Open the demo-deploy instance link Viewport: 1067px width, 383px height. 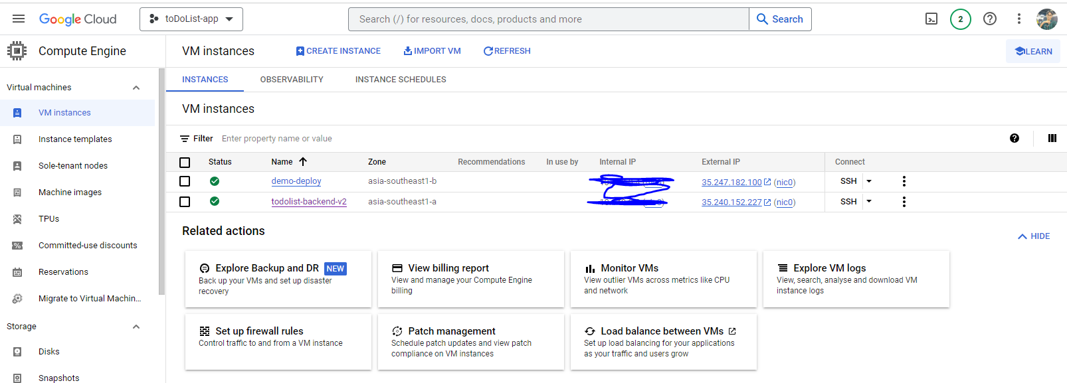(x=296, y=181)
